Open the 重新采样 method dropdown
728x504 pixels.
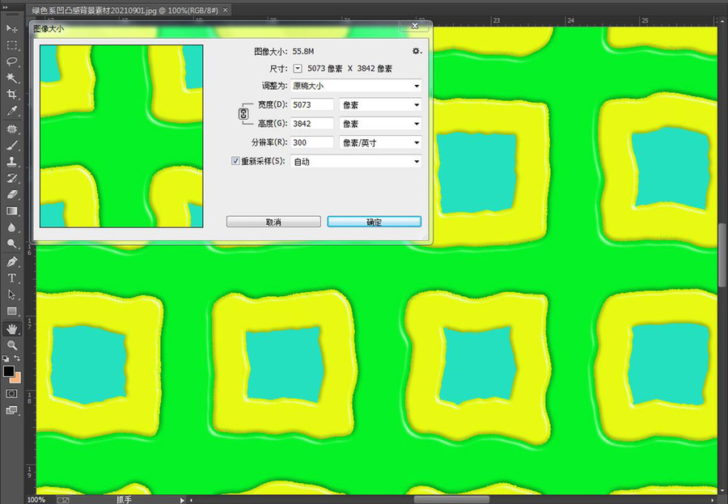point(356,161)
